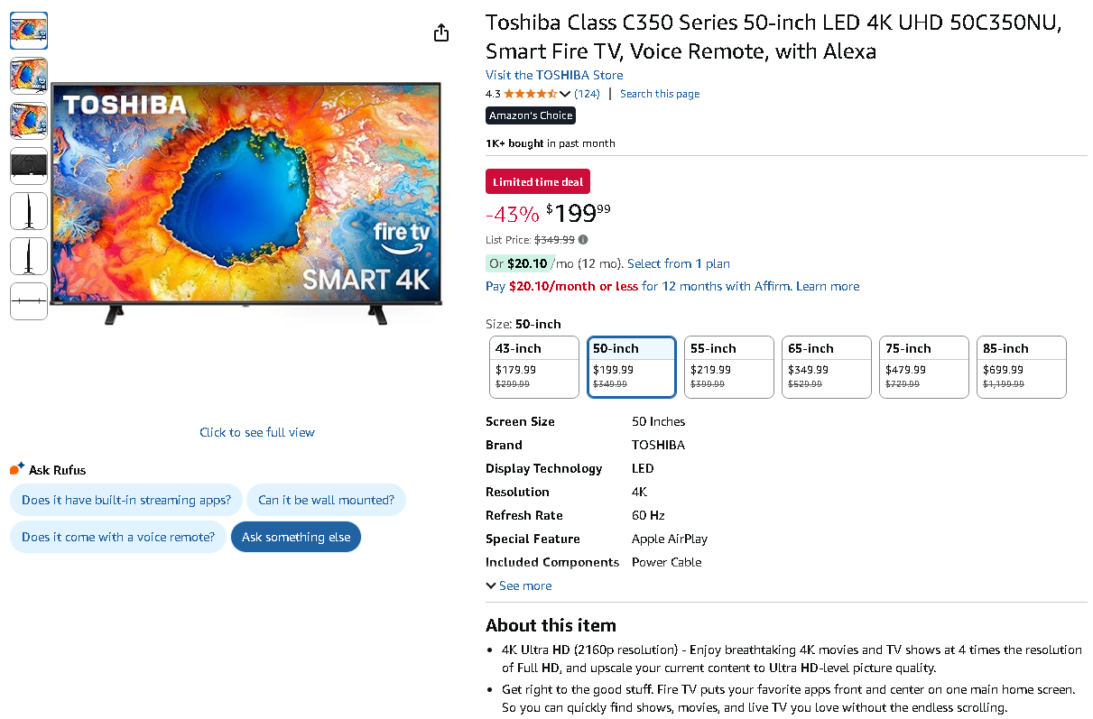Screen dimensions: 1093x719
Task: Select the TV side-profile thumbnail
Action: 29,211
